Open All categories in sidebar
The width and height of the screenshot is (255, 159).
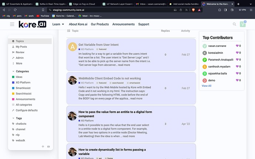point(24,105)
